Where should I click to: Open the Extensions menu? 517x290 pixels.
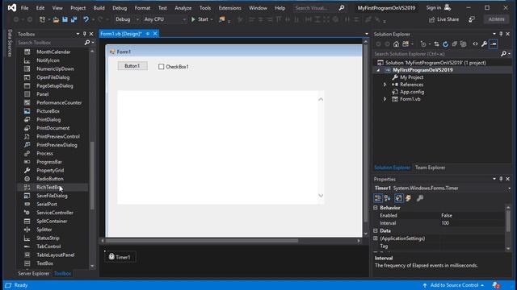pos(229,8)
